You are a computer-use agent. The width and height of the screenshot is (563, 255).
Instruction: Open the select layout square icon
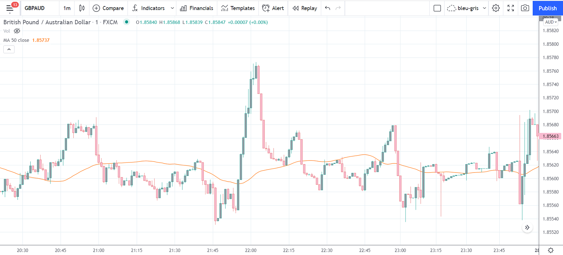pyautogui.click(x=437, y=8)
